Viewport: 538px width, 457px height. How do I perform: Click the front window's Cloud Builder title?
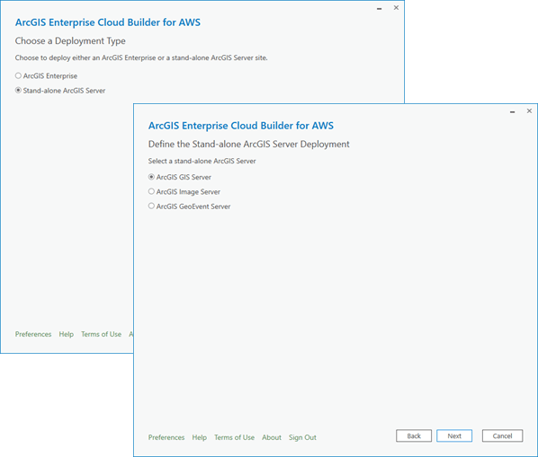pyautogui.click(x=241, y=126)
